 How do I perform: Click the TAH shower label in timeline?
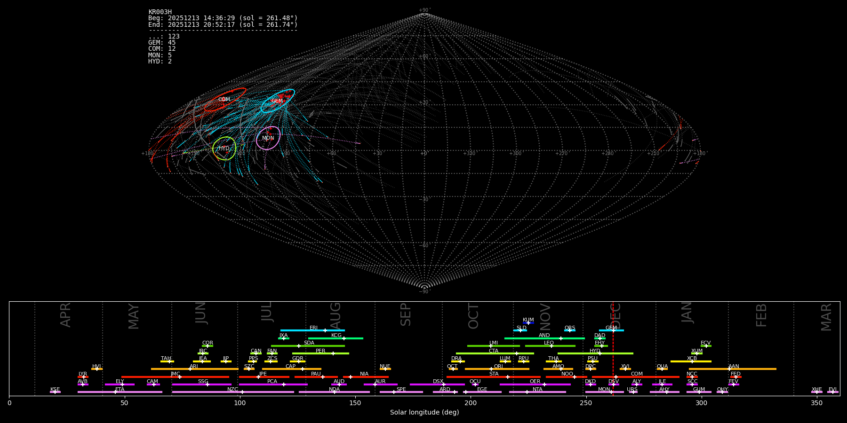pyautogui.click(x=166, y=359)
